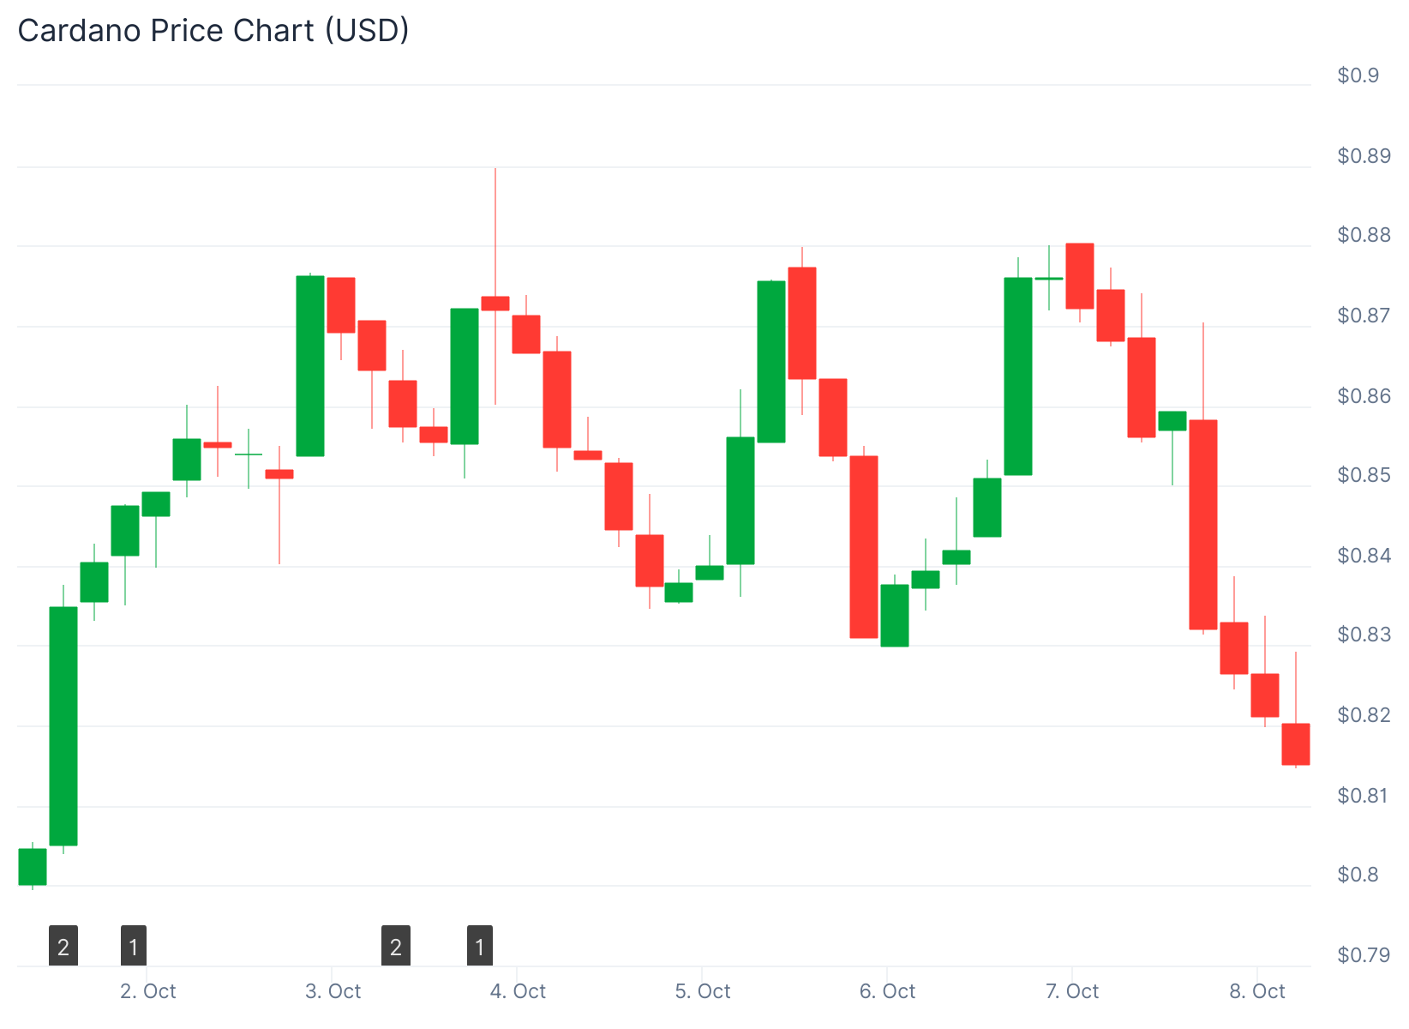This screenshot has width=1409, height=1029.
Task: Click the tall green candle rising past $0.83
Action: pyautogui.click(x=63, y=725)
